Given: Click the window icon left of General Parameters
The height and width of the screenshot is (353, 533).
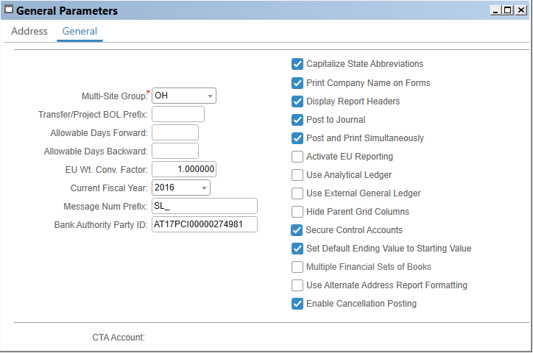Looking at the screenshot, I should [8, 10].
